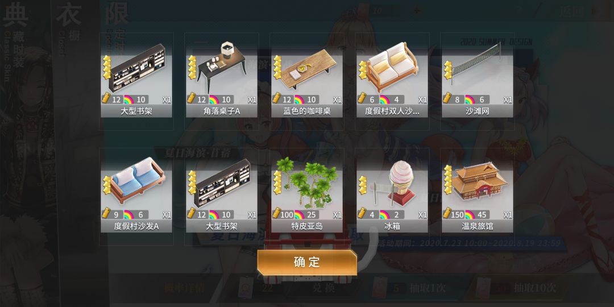Click the 抽取1次 draw once button

pyautogui.click(x=427, y=288)
